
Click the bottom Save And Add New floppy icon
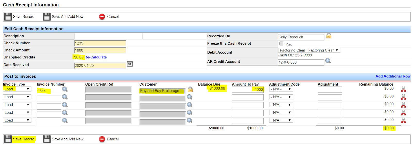(x=47, y=139)
